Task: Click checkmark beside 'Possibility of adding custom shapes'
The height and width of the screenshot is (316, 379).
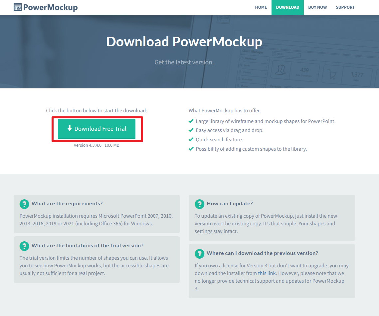Action: coord(191,148)
